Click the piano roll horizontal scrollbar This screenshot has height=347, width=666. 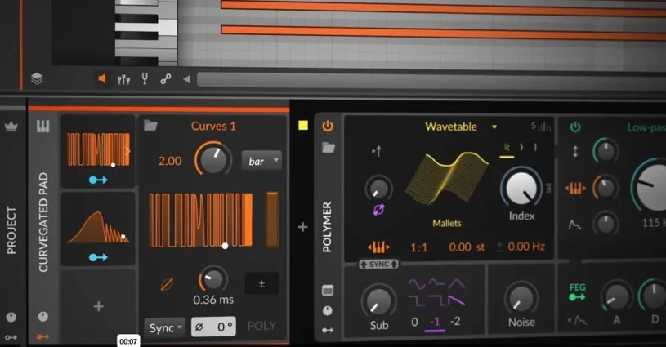(431, 79)
